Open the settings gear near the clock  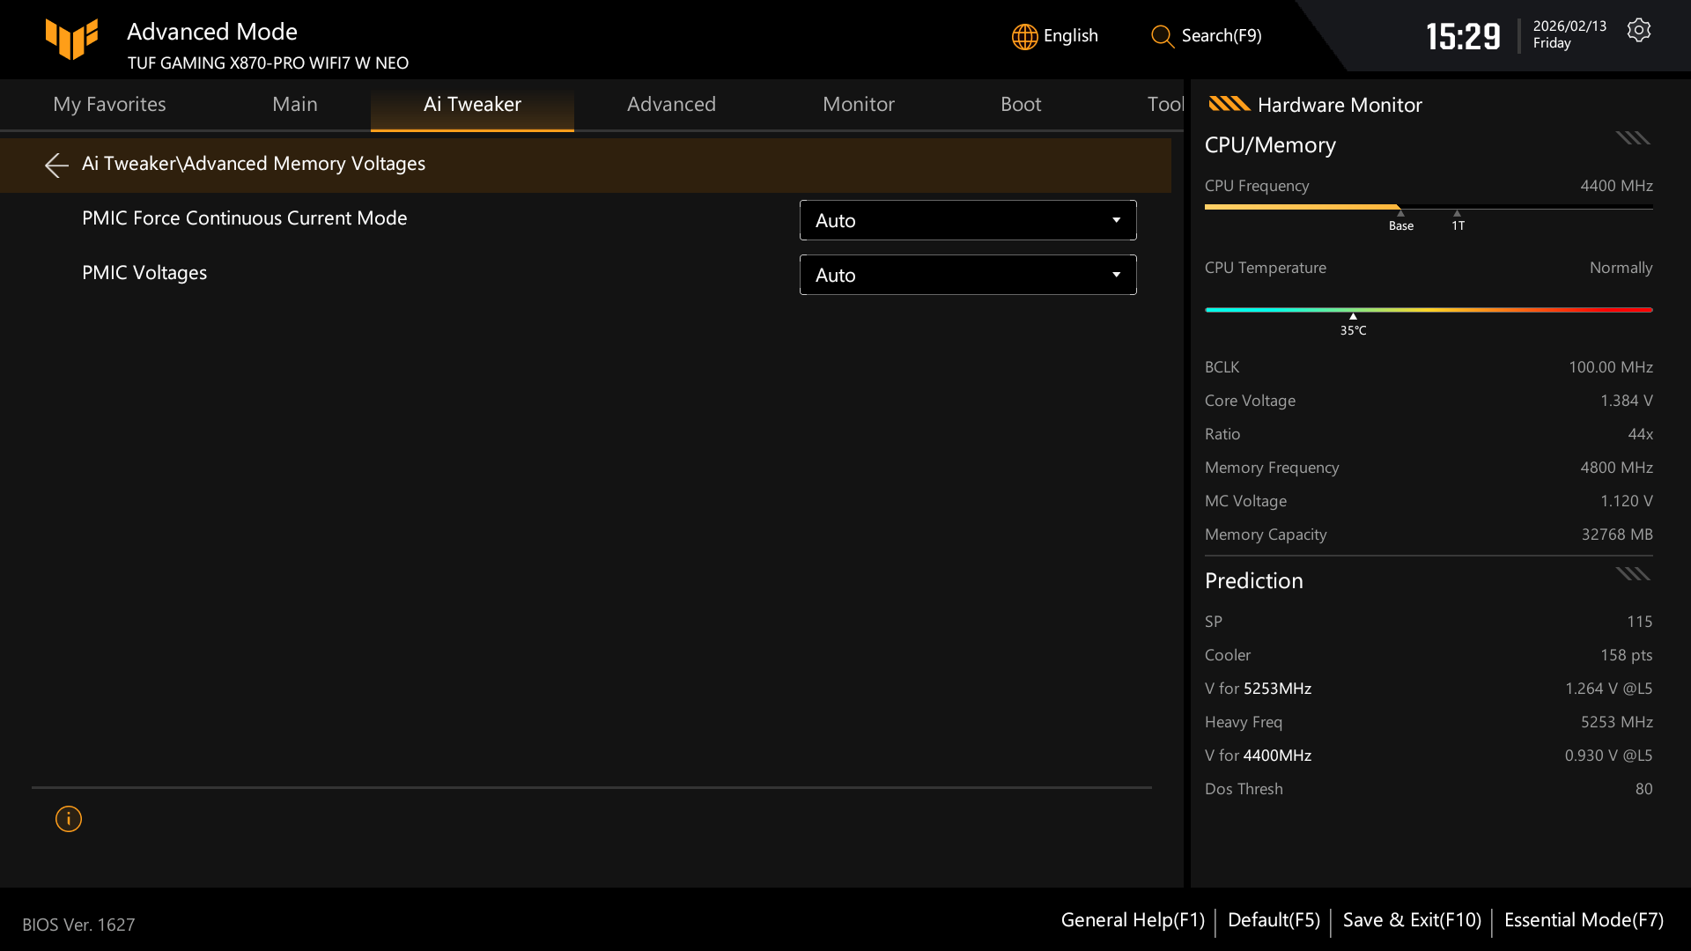click(1639, 29)
